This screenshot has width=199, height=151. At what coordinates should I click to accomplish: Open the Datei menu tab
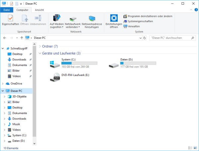coord(7,10)
